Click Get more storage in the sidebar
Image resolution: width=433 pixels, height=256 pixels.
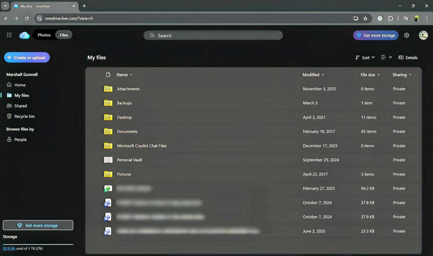click(38, 226)
